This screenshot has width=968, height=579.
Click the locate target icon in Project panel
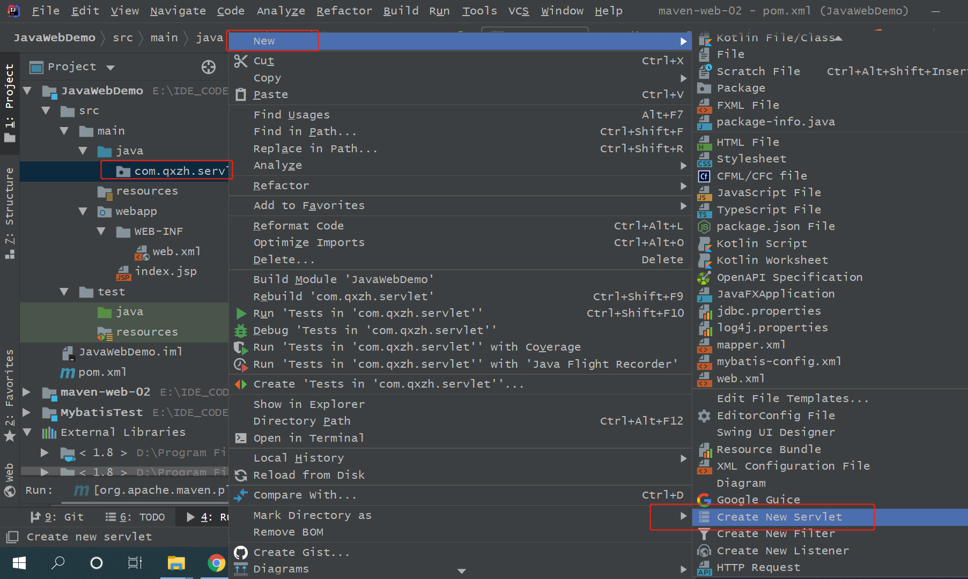[209, 67]
